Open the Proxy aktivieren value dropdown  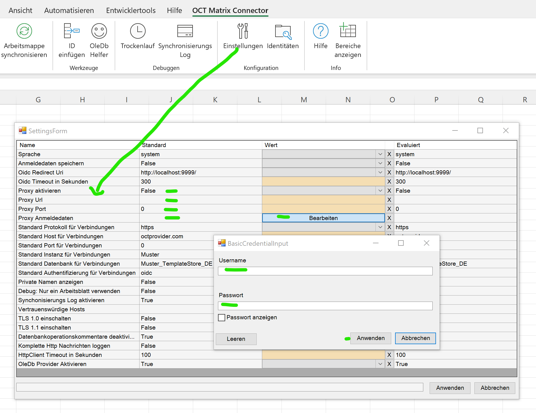(x=380, y=191)
